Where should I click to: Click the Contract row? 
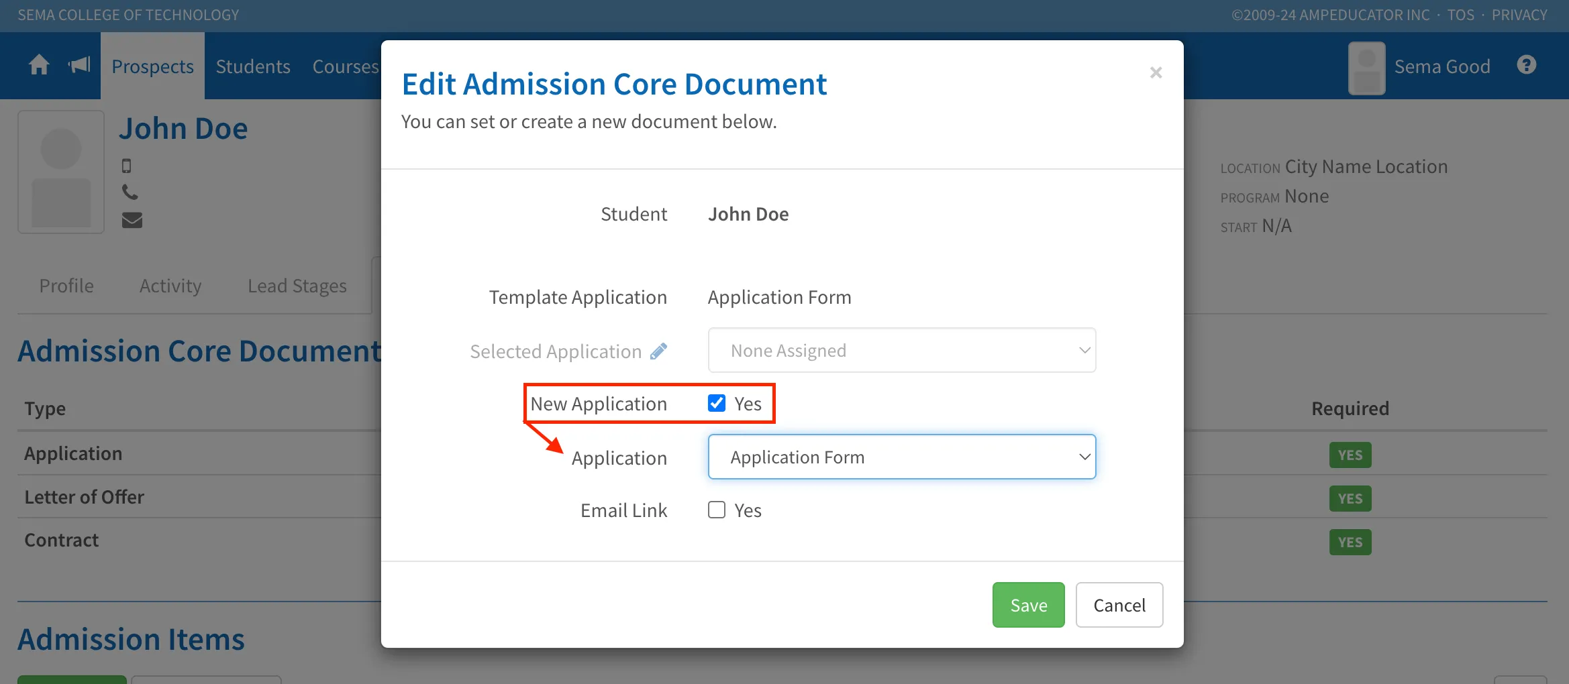coord(62,540)
